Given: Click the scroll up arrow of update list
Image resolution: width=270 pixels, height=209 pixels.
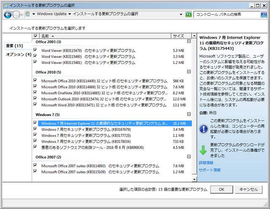Looking at the screenshot, I should pyautogui.click(x=194, y=36).
